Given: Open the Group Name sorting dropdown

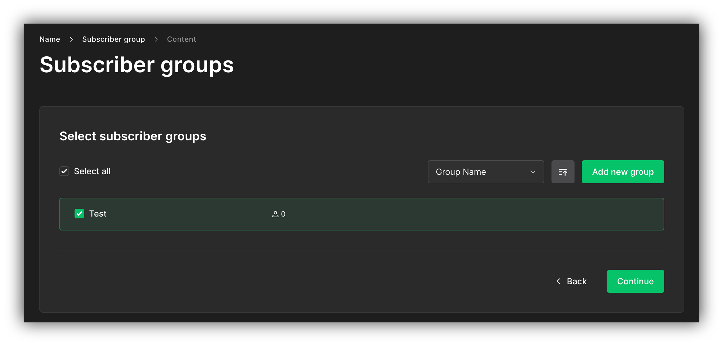Looking at the screenshot, I should pos(485,172).
